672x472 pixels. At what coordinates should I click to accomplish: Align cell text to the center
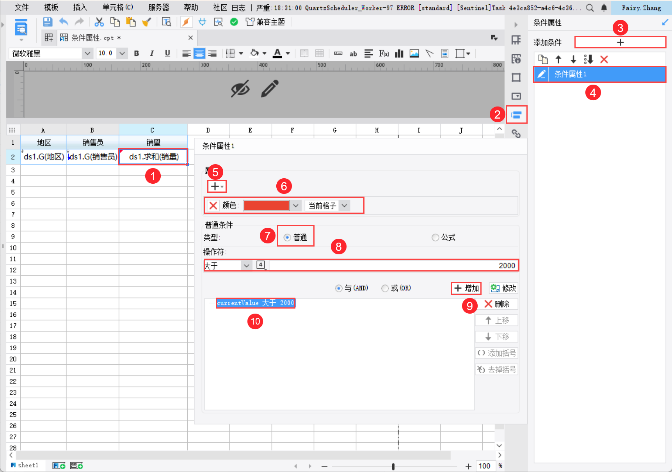(x=199, y=53)
